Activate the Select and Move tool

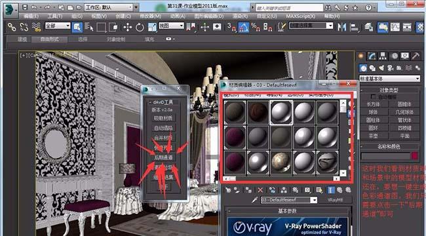pos(127,27)
